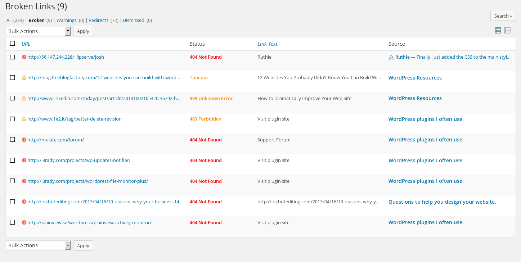Viewport: 521px width, 262px height.
Task: Open the 66.147.244.228/~lipserve/josh link
Action: pos(66,57)
